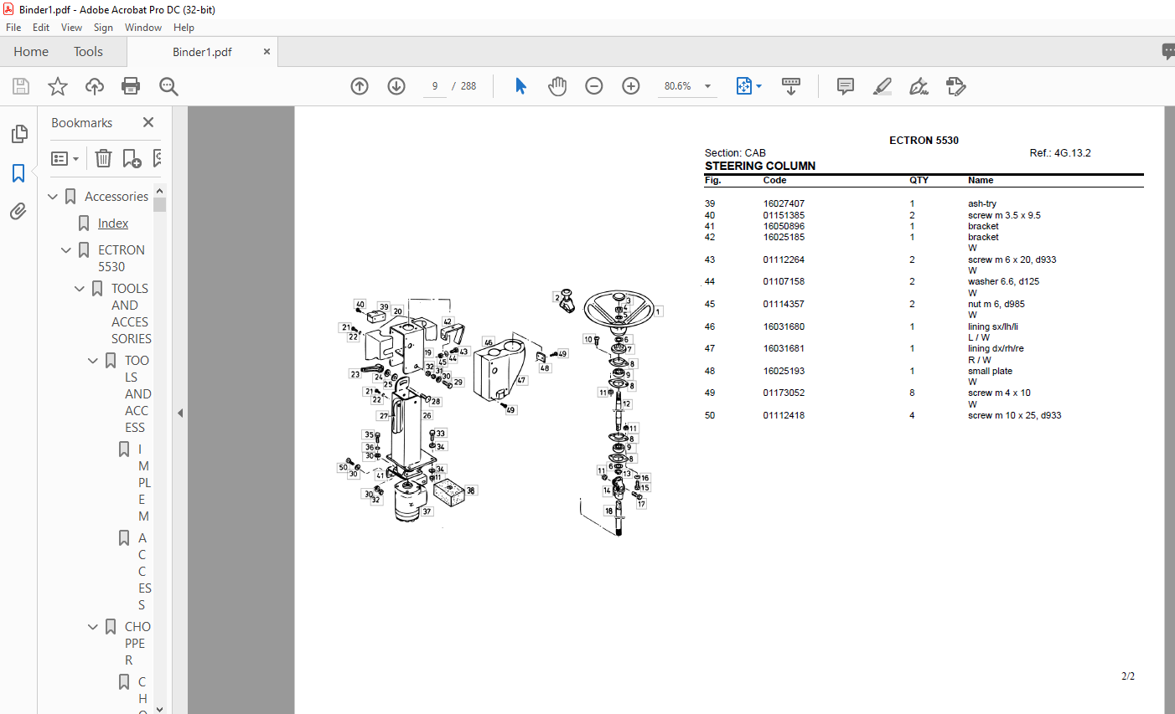The height and width of the screenshot is (714, 1175).
Task: Close the Bookmarks panel
Action: click(148, 122)
